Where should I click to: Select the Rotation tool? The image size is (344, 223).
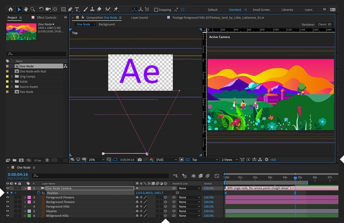41,9
